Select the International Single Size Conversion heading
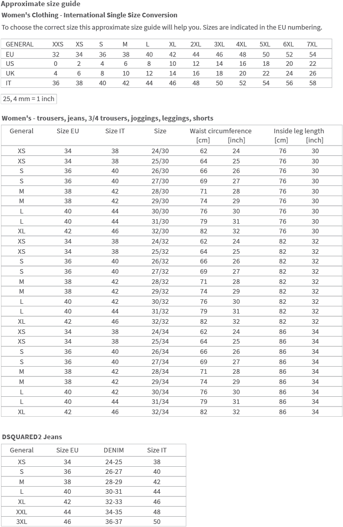Viewport: 343px width, 527px height. coord(89,15)
